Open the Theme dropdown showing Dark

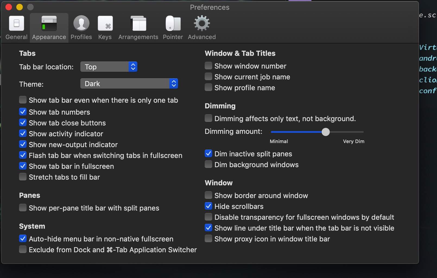(x=129, y=83)
